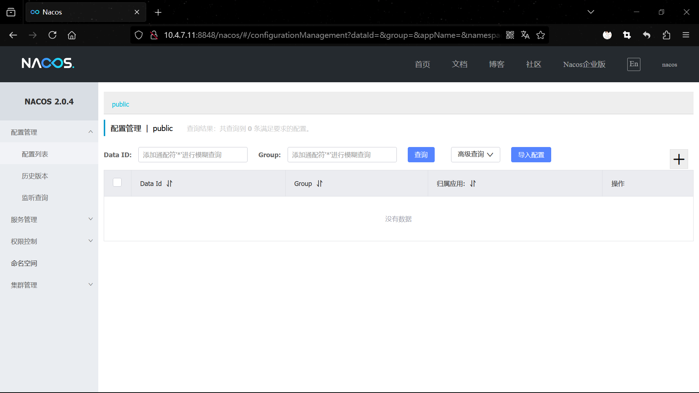Open the browser extensions puzzle icon
The image size is (699, 393).
(666, 35)
